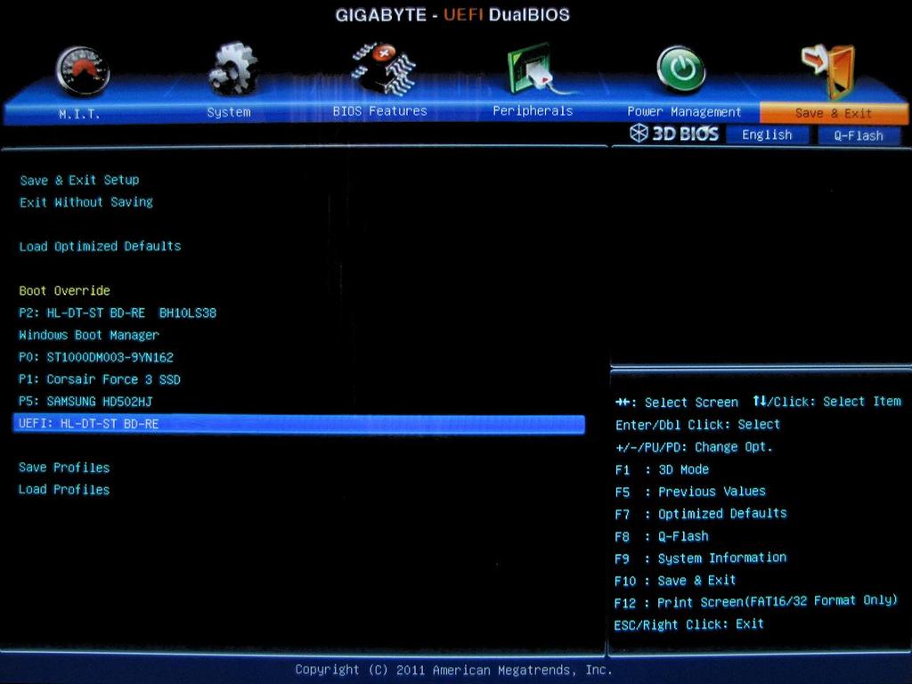Image resolution: width=912 pixels, height=684 pixels.
Task: Click the Boot Override heading
Action: (x=64, y=291)
